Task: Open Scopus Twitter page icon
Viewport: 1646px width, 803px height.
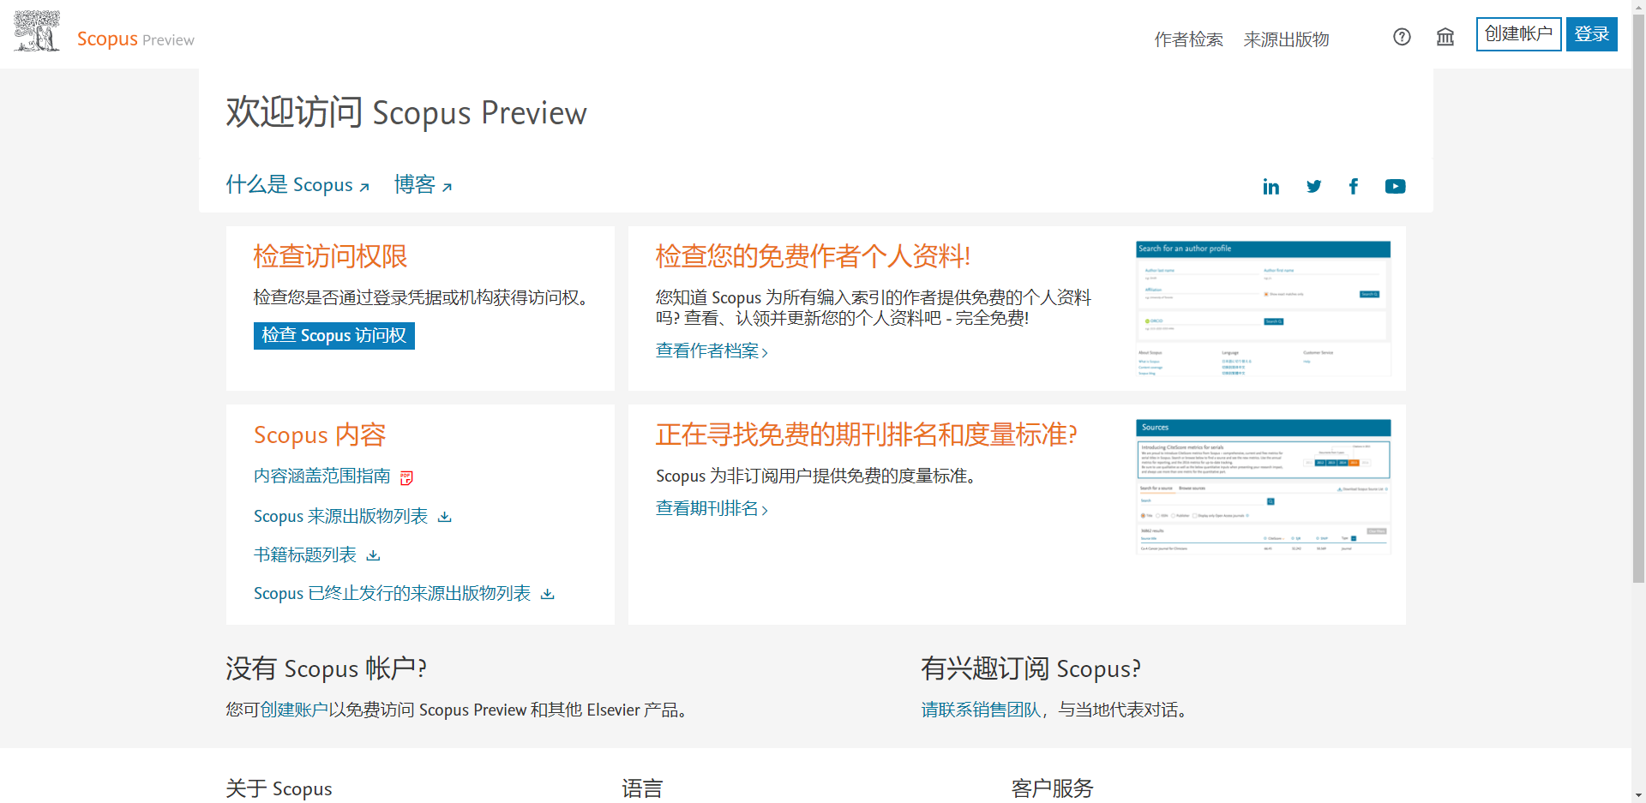Action: (x=1313, y=186)
